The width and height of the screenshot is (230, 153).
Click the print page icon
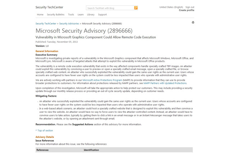193,22
